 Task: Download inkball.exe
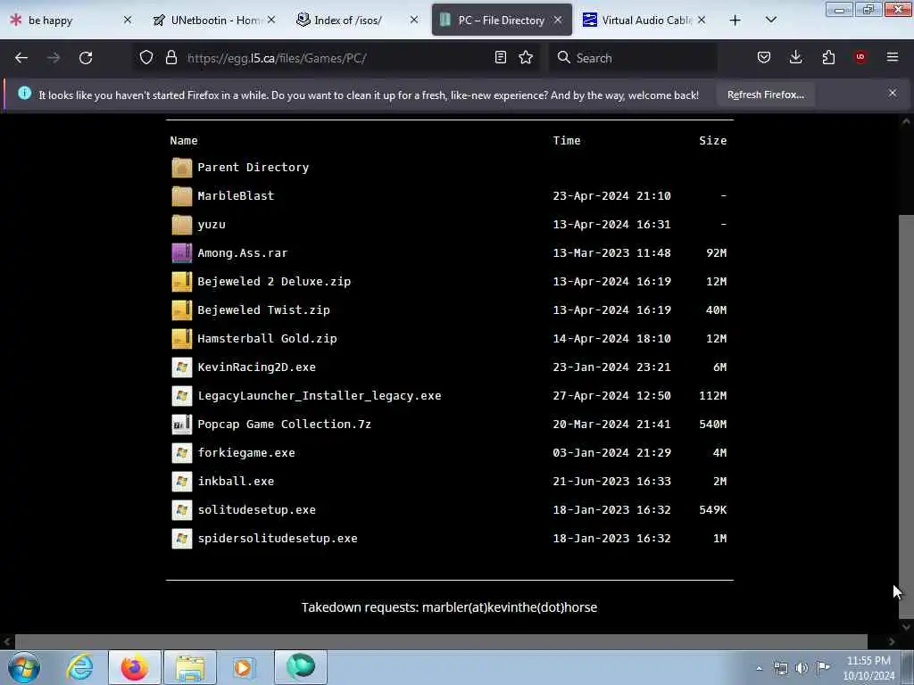pos(236,481)
